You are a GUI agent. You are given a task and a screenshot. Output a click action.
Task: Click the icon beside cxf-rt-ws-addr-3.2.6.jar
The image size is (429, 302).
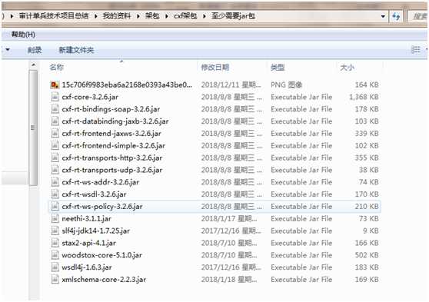pyautogui.click(x=55, y=182)
